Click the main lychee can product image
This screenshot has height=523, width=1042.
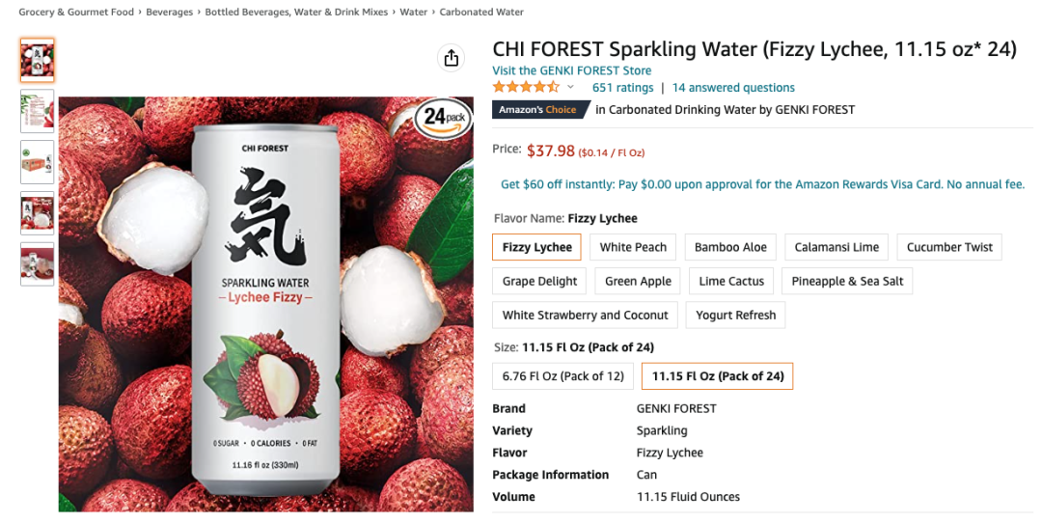point(265,304)
